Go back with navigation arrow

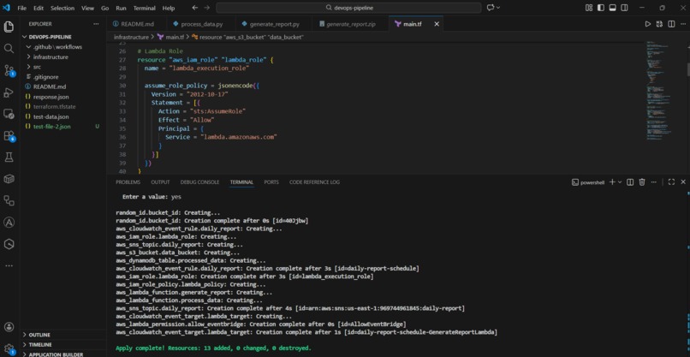195,8
